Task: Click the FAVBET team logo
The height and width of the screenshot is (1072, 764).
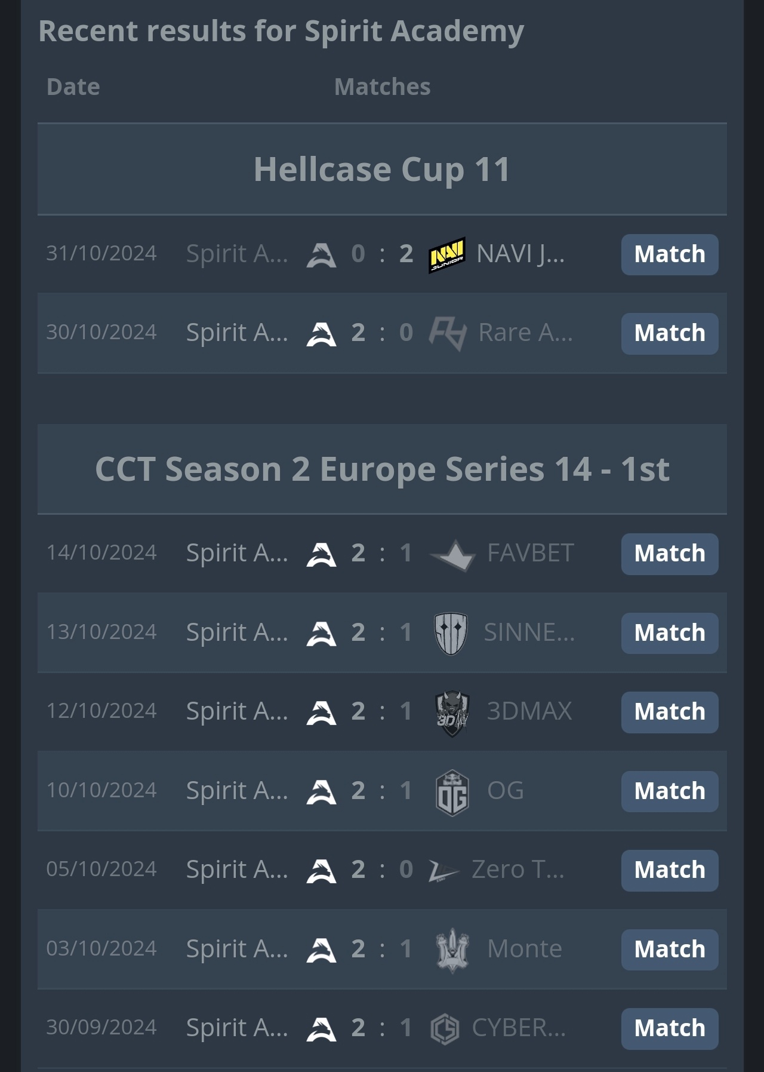Action: (x=452, y=555)
